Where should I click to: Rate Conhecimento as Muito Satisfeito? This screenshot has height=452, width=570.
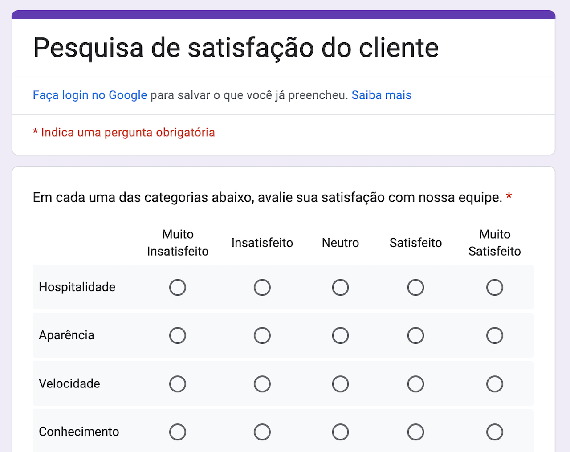click(494, 432)
